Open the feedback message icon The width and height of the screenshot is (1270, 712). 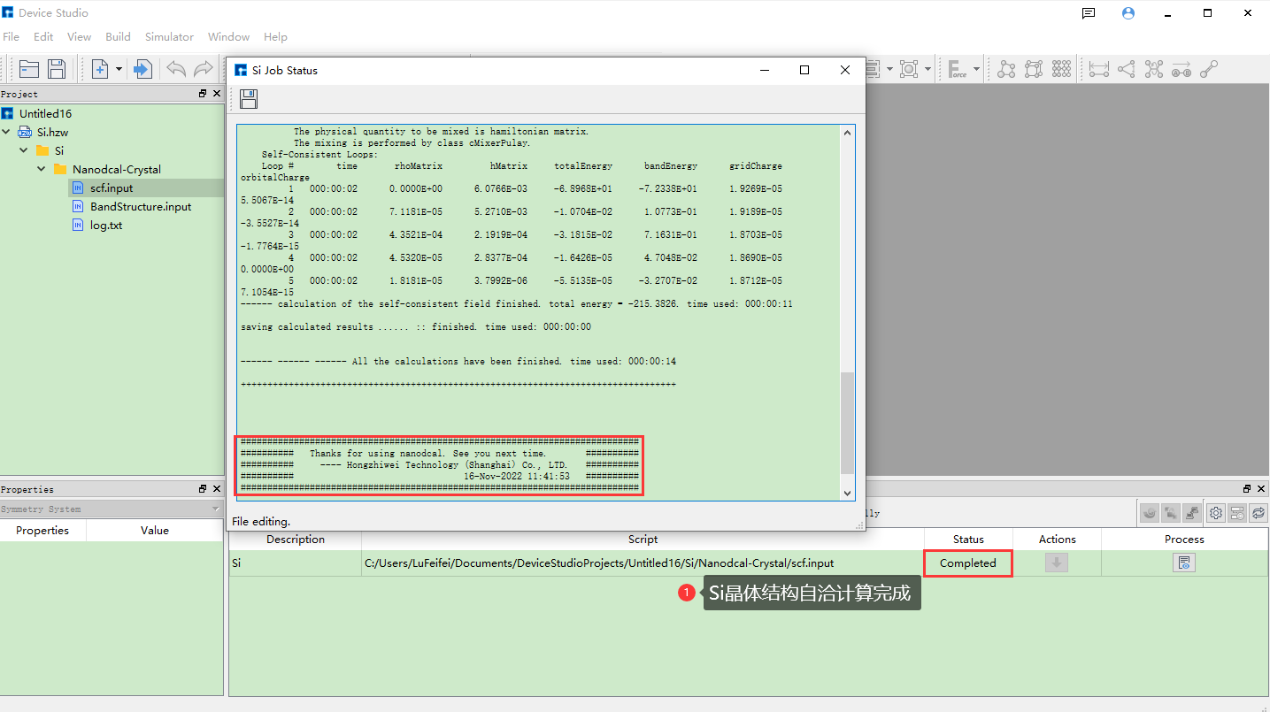1089,13
